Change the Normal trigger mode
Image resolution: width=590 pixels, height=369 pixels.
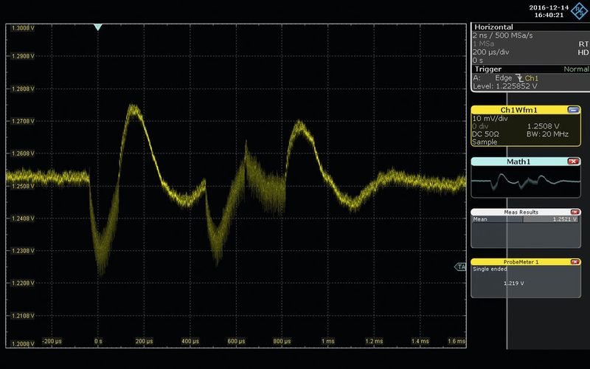click(x=575, y=69)
